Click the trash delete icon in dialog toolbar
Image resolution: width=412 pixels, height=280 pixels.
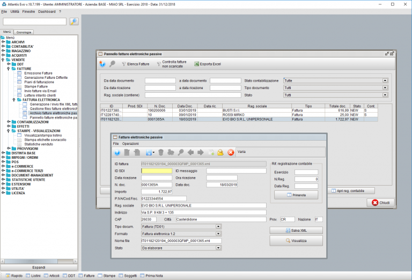(x=161, y=152)
